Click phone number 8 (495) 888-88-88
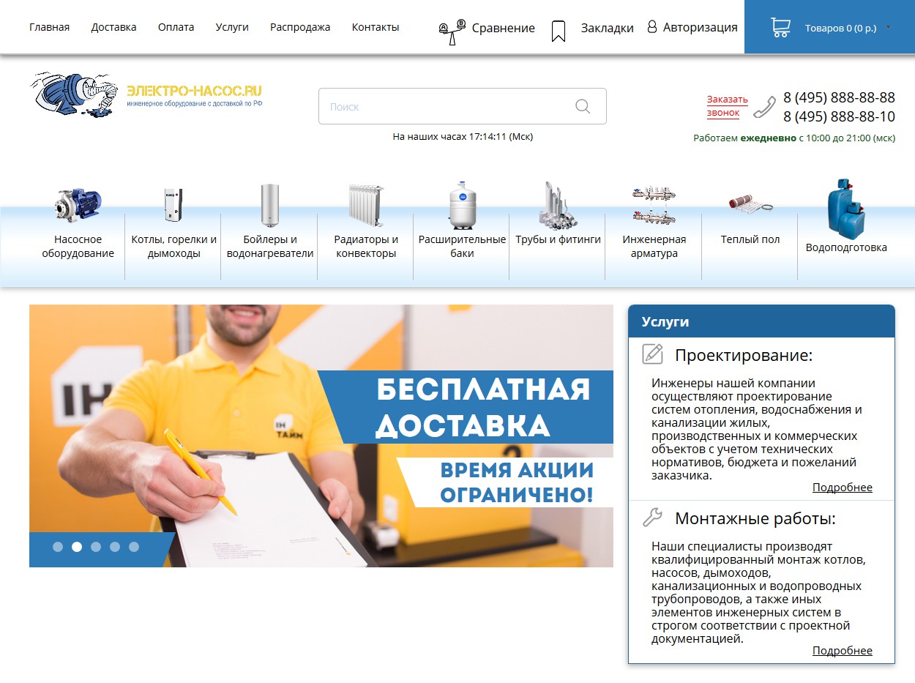The width and height of the screenshot is (915, 683). click(x=839, y=97)
